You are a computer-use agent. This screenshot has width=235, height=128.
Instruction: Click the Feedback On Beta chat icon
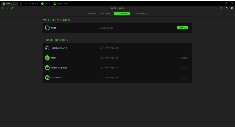point(47,68)
